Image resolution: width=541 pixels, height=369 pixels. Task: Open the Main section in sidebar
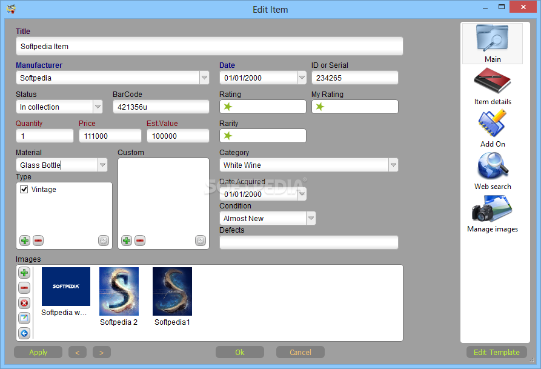point(493,44)
